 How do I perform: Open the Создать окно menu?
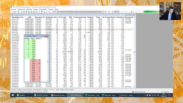(21, 9)
